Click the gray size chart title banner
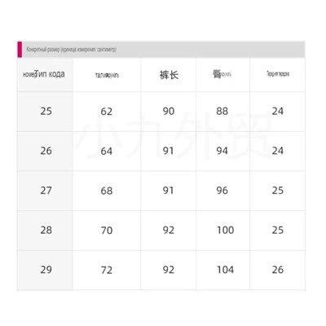The height and width of the screenshot is (326, 326). coord(163,50)
